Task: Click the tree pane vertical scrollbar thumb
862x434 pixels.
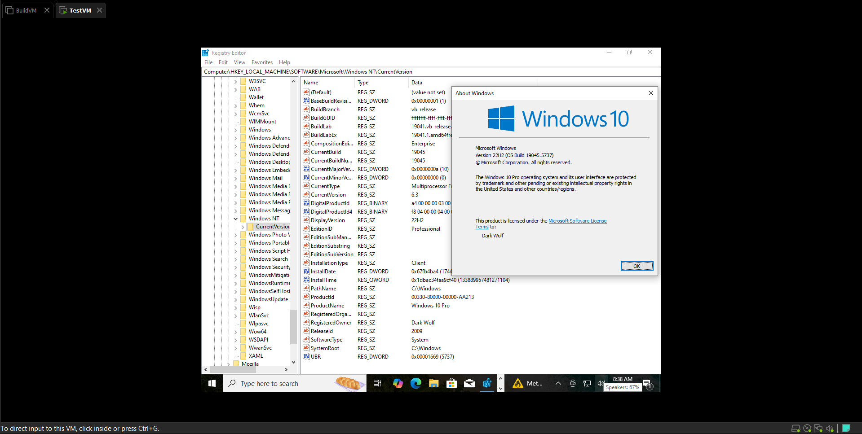Action: pos(293,327)
